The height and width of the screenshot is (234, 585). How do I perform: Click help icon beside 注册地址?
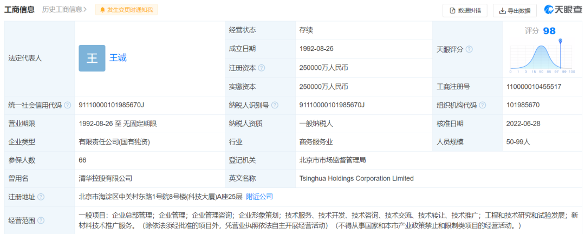coord(41,197)
